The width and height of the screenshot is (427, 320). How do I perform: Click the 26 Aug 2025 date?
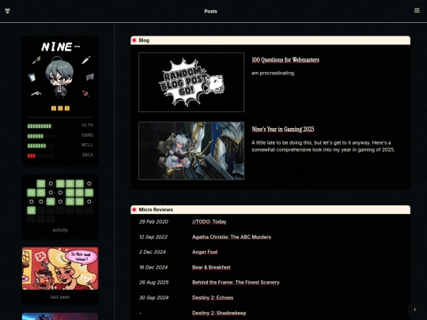point(154,282)
